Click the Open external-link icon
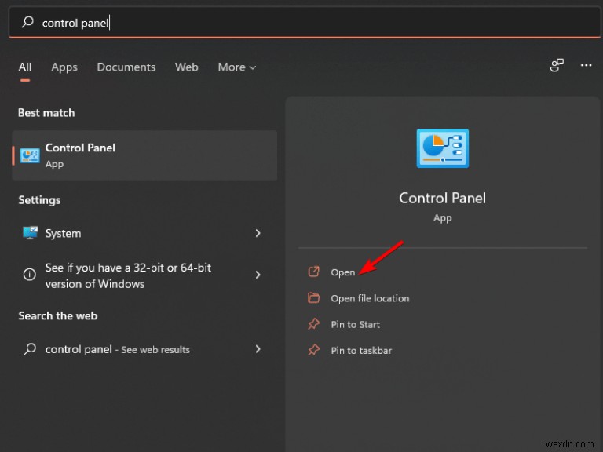The height and width of the screenshot is (452, 603). click(x=313, y=272)
